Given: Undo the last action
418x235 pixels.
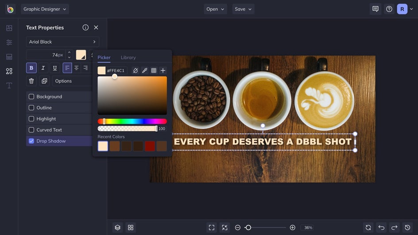Looking at the screenshot, I should click(x=381, y=227).
